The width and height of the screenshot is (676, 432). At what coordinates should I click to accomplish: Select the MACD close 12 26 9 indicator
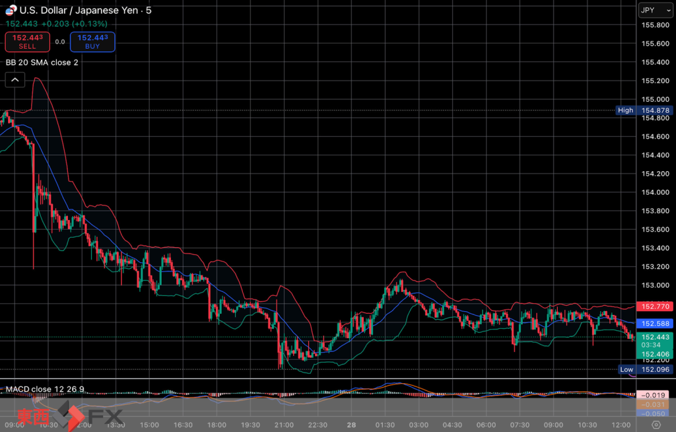pyautogui.click(x=45, y=389)
